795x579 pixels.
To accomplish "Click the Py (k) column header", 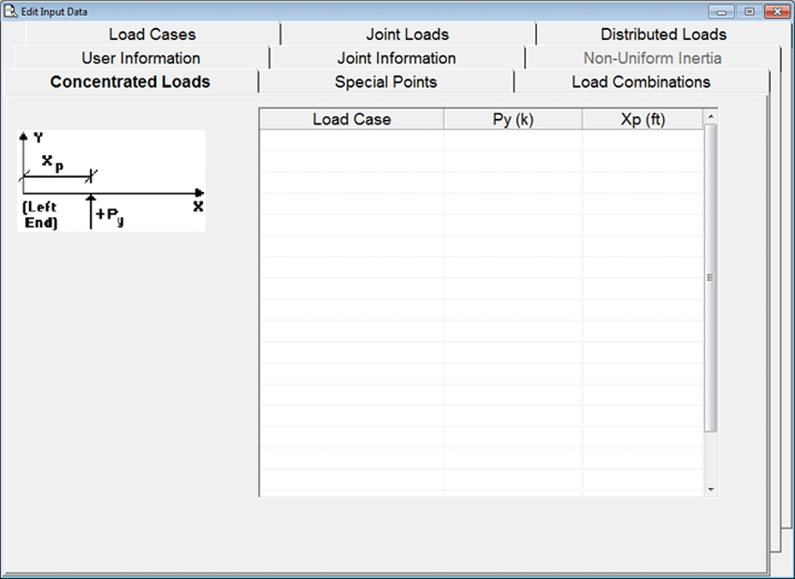I will [513, 120].
